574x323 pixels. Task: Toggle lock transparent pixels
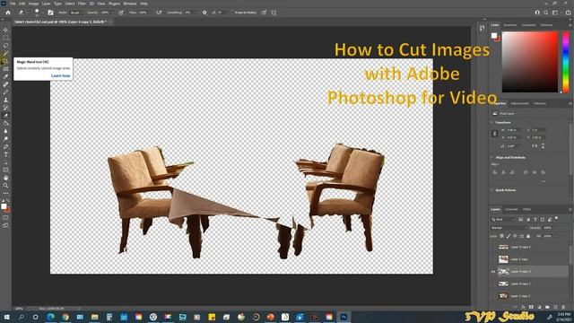[501, 236]
